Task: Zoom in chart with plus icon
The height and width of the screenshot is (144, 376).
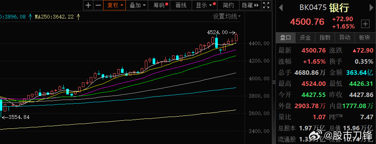Action: 88,5
